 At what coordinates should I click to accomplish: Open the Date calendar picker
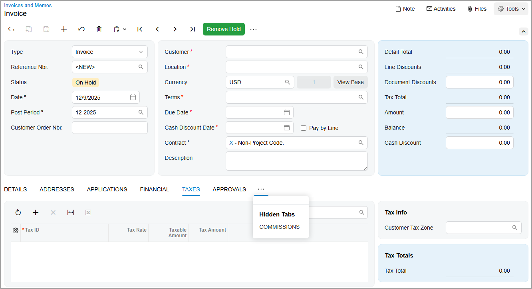click(x=133, y=97)
